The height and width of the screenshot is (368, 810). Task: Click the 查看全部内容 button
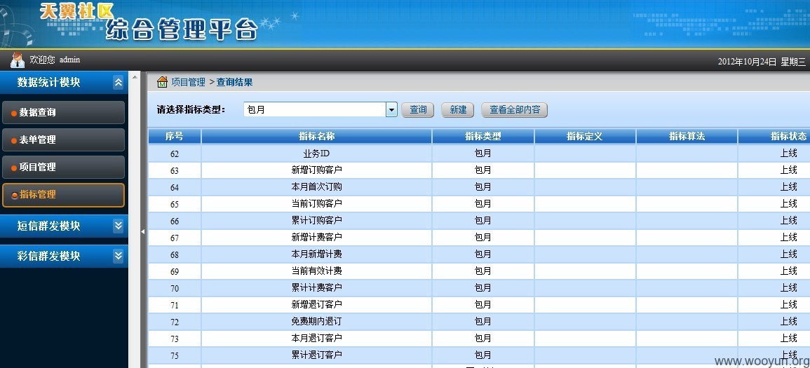pos(515,110)
